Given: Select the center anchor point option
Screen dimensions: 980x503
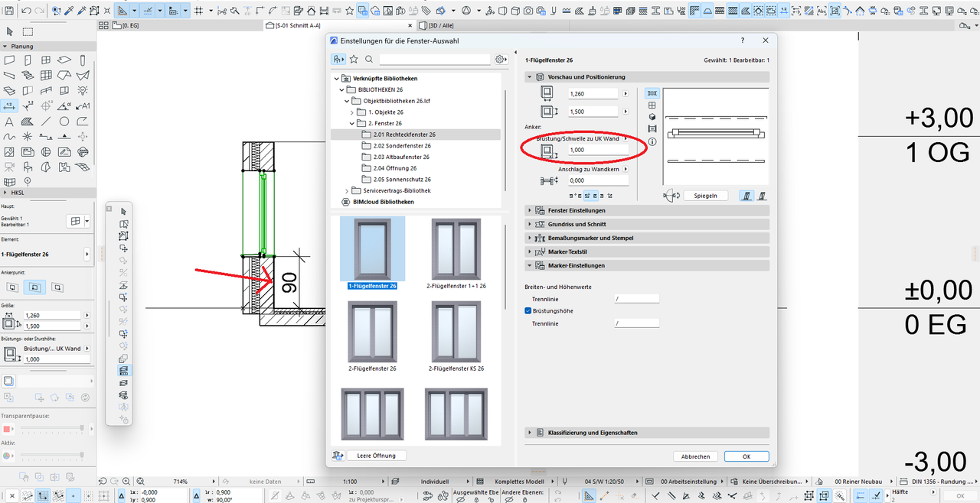Looking at the screenshot, I should tap(34, 287).
